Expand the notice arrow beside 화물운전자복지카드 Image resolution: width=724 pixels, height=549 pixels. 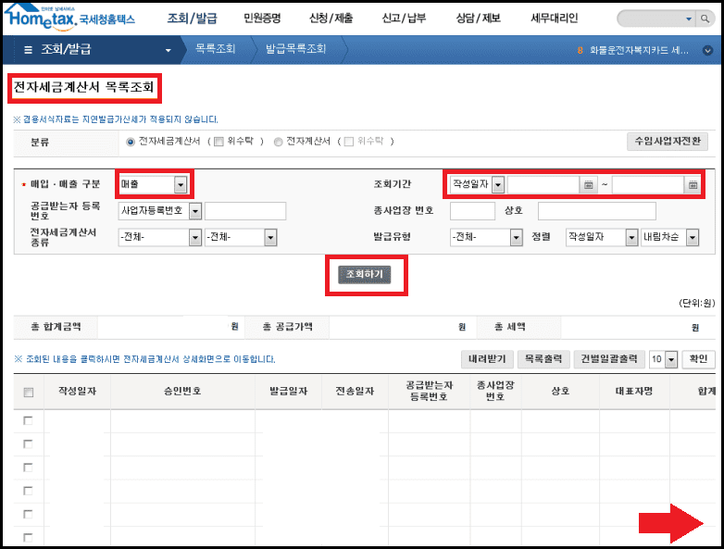coord(707,50)
